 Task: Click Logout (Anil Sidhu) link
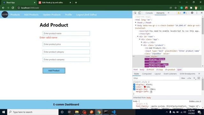pyautogui.click(x=86, y=15)
